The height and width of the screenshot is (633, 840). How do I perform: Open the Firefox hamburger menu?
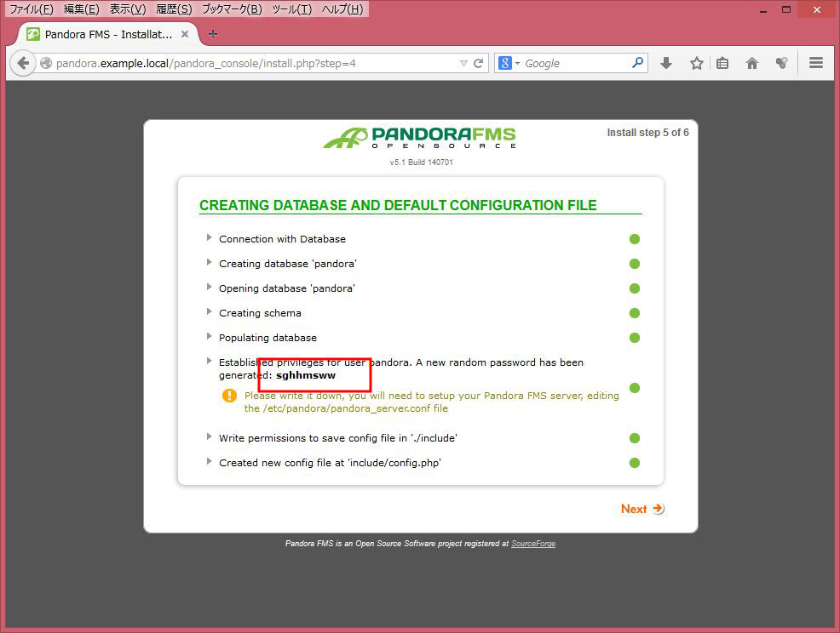click(816, 63)
